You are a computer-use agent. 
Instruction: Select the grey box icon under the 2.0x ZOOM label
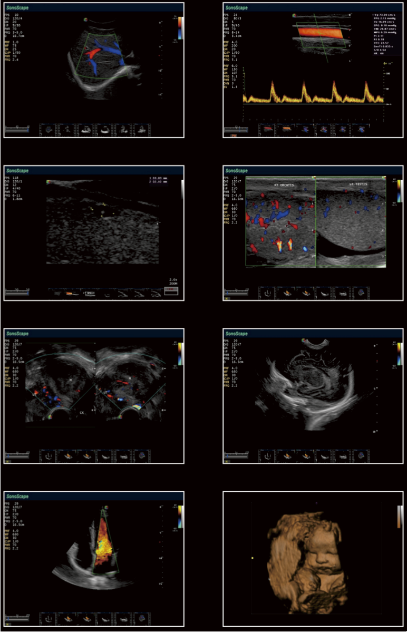169,290
